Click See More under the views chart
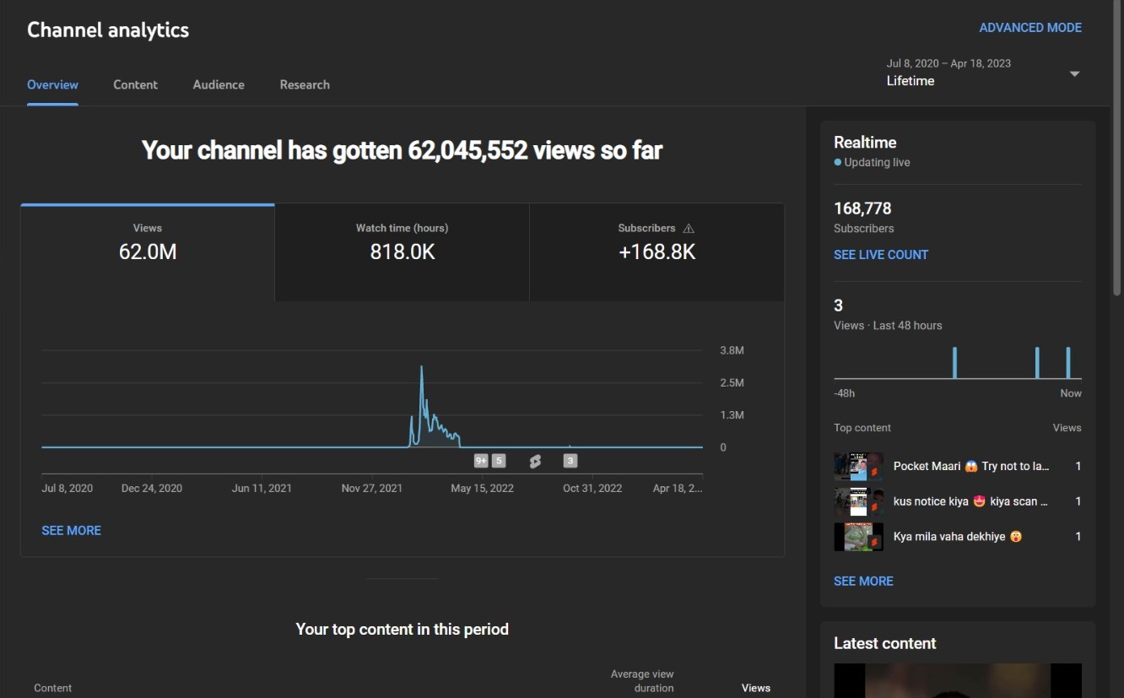Viewport: 1124px width, 698px height. (x=72, y=531)
